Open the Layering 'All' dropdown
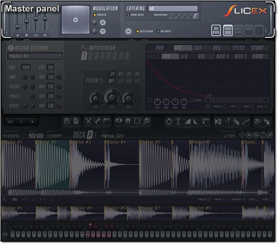This screenshot has width=278, height=246. pos(173,8)
